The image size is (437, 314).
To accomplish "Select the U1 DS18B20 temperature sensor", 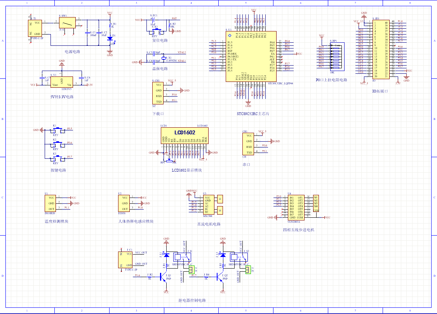I will pyautogui.click(x=50, y=203).
